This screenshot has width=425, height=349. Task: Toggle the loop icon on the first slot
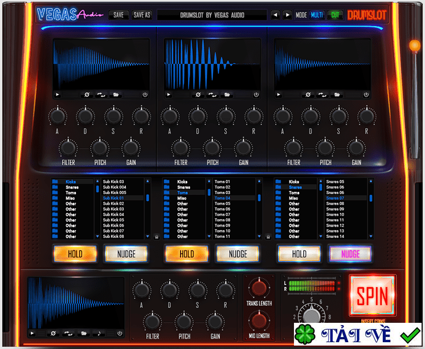coord(101,95)
